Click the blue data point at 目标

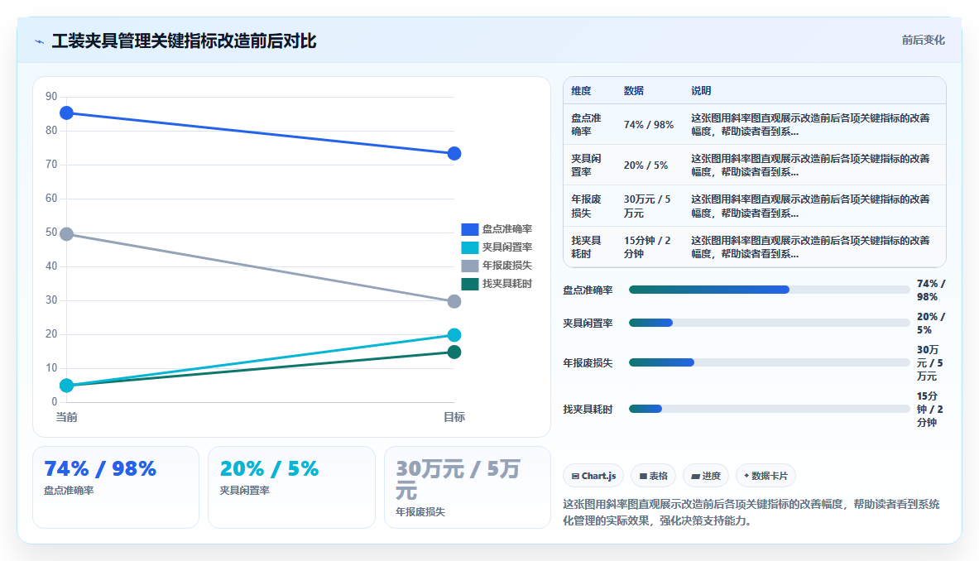(454, 154)
